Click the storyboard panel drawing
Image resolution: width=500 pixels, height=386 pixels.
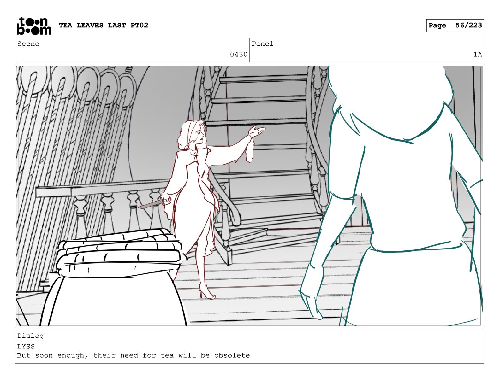[249, 196]
